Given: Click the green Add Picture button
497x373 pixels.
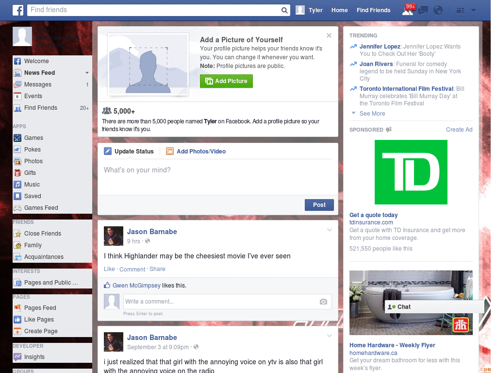Looking at the screenshot, I should 226,81.
